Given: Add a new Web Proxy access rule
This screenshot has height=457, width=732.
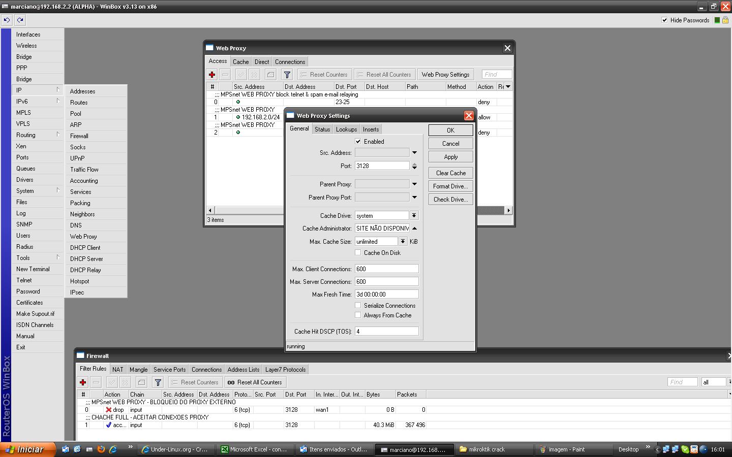Looking at the screenshot, I should coord(212,75).
